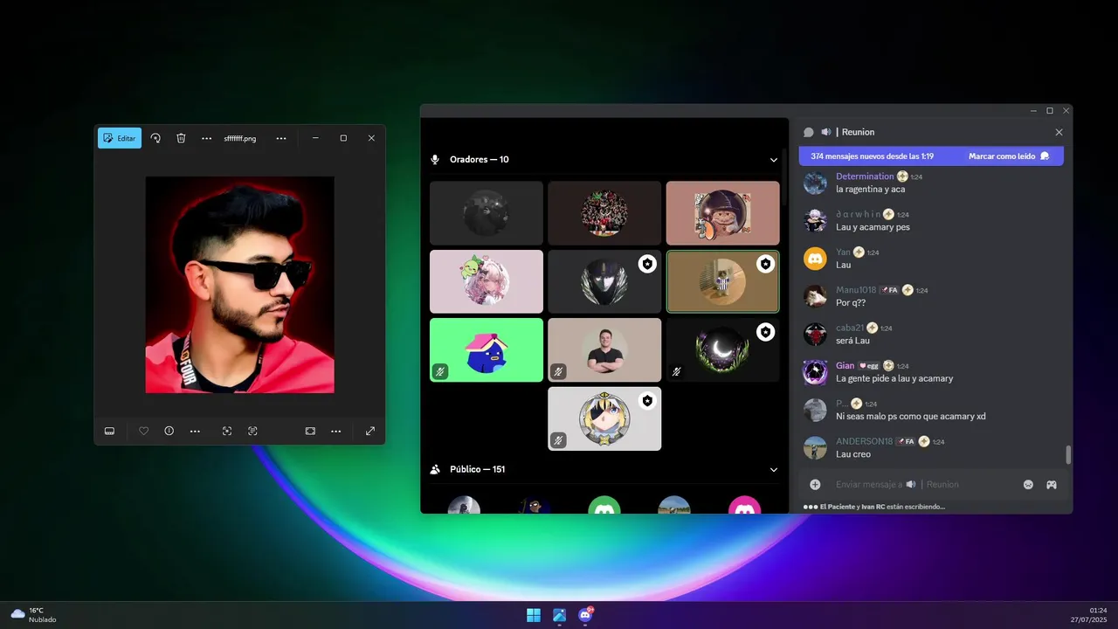This screenshot has height=629, width=1118.
Task: Open the weather widget showing 16°C
Action: point(33,615)
